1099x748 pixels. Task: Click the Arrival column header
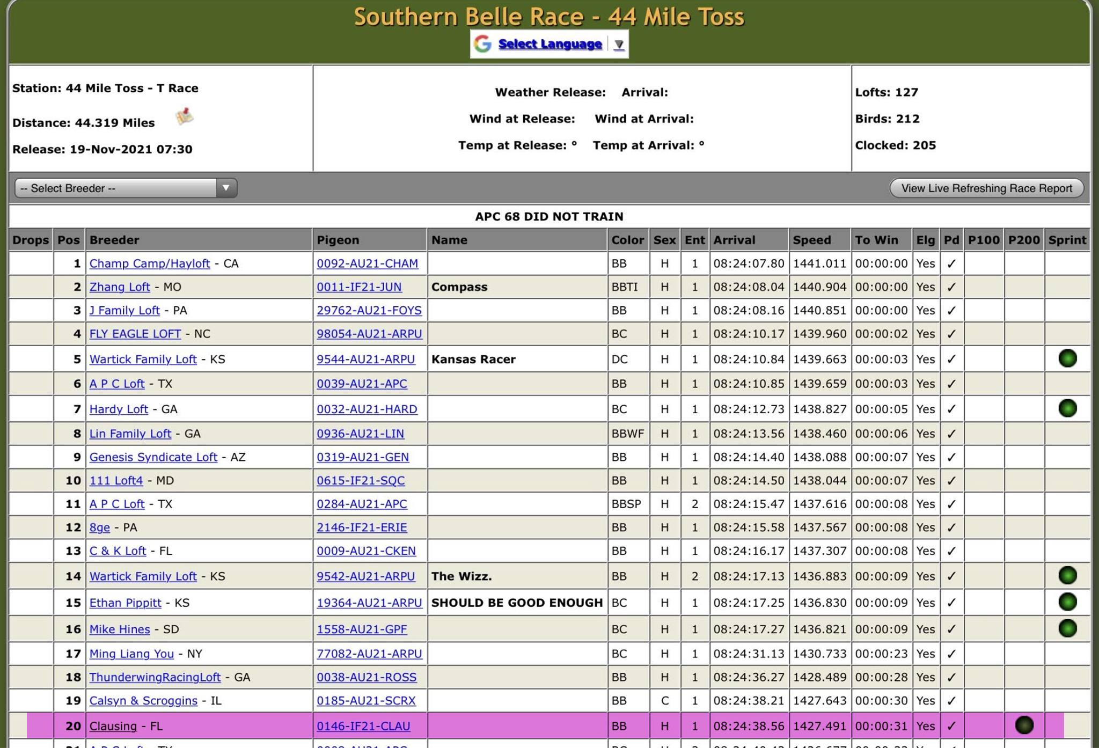point(734,240)
